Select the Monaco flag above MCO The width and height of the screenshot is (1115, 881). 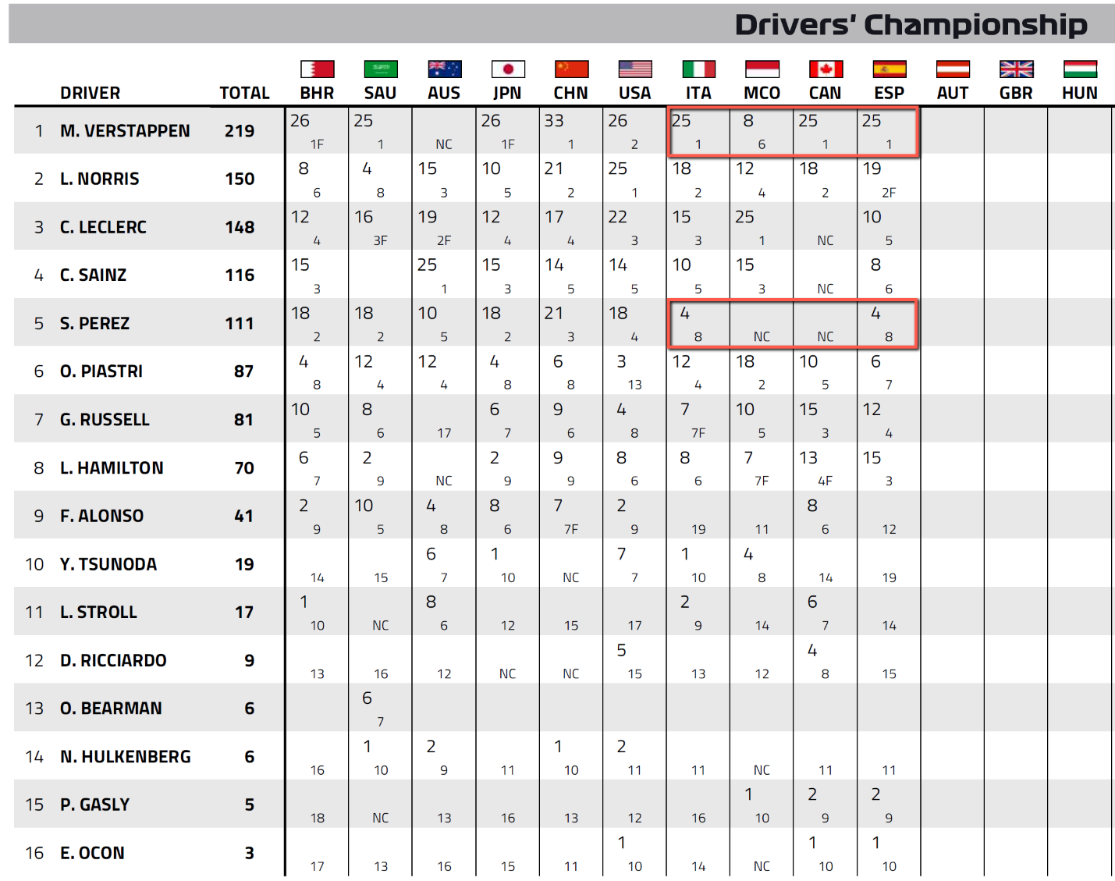coord(762,69)
